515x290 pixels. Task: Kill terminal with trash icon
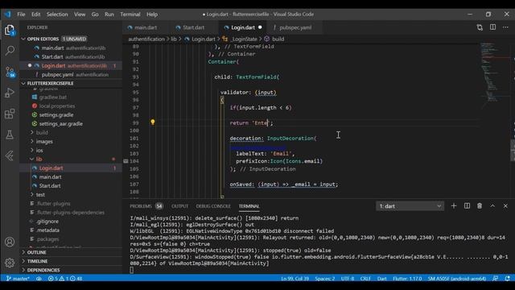click(x=480, y=206)
